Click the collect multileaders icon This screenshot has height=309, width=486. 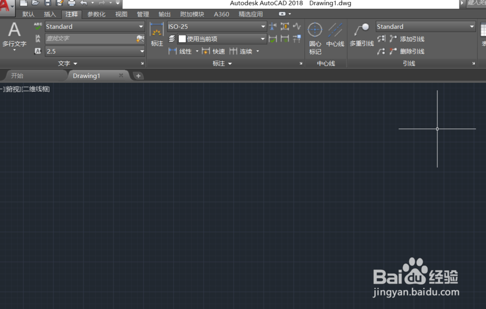tap(381, 51)
